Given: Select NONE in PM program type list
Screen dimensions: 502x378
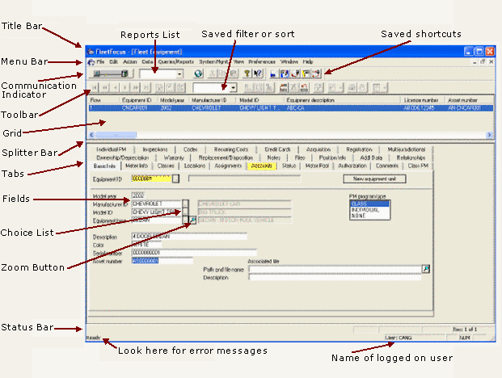Looking at the screenshot, I should pyautogui.click(x=369, y=216).
